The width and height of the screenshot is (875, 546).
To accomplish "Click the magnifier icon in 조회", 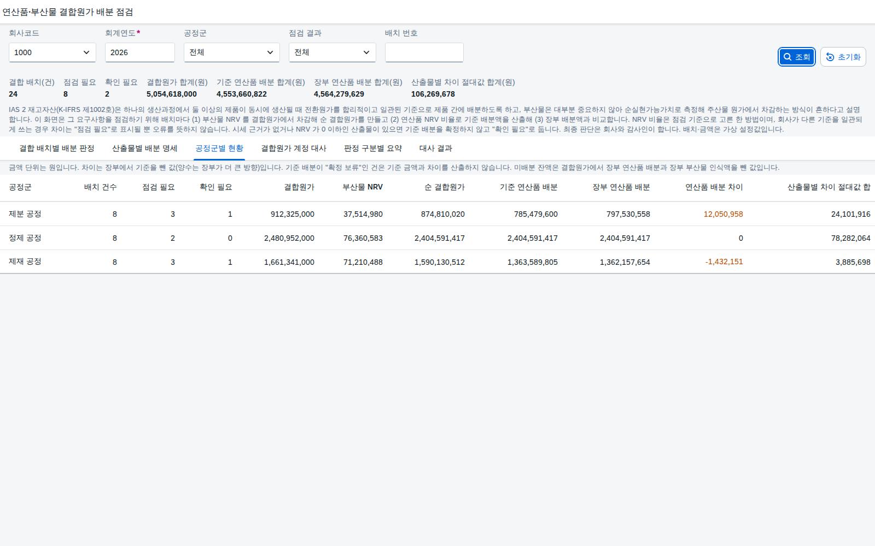I will [x=787, y=57].
